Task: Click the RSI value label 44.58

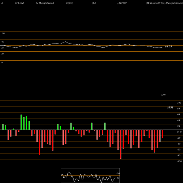Action: (x=168, y=46)
